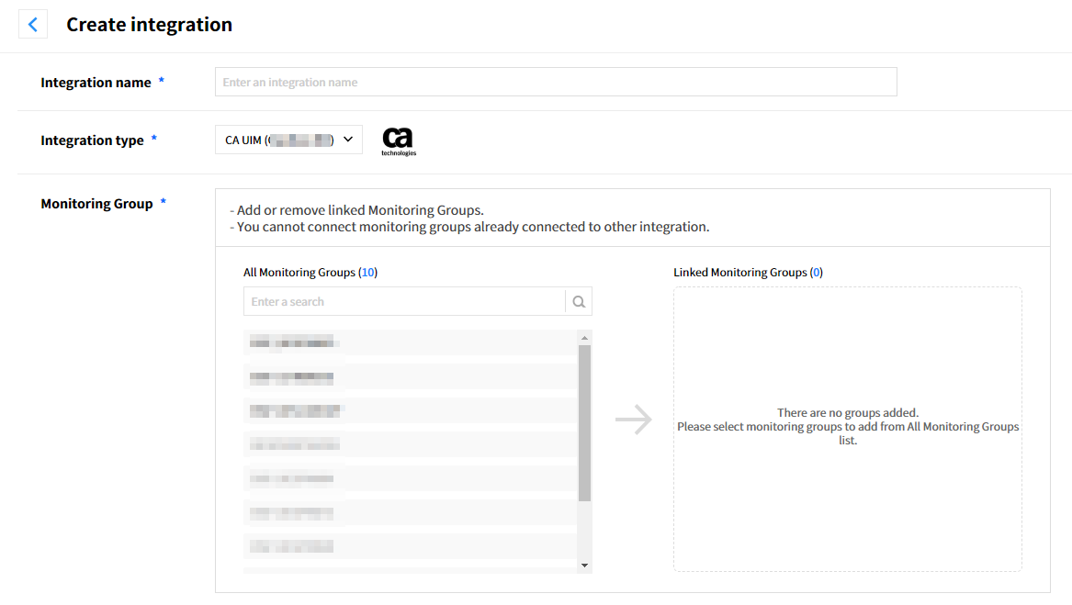Screen dimensions: 1072x605
Task: Click the Linked Monitoring Groups count 0
Action: pos(817,273)
